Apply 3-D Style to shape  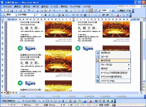coord(112,101)
